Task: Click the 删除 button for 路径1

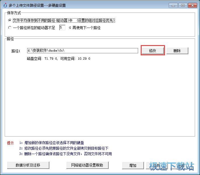Action: 177,51
